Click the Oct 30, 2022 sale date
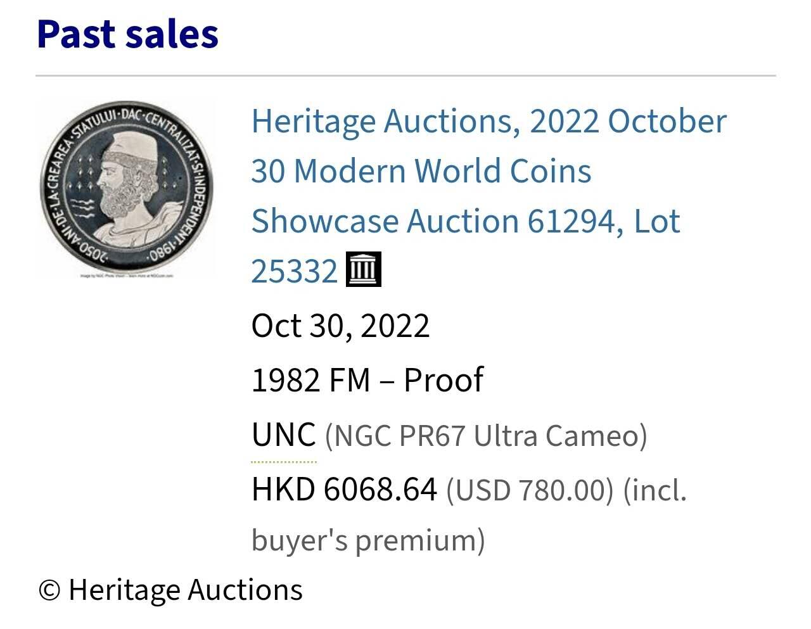Screen dimensions: 811x629 click(340, 326)
